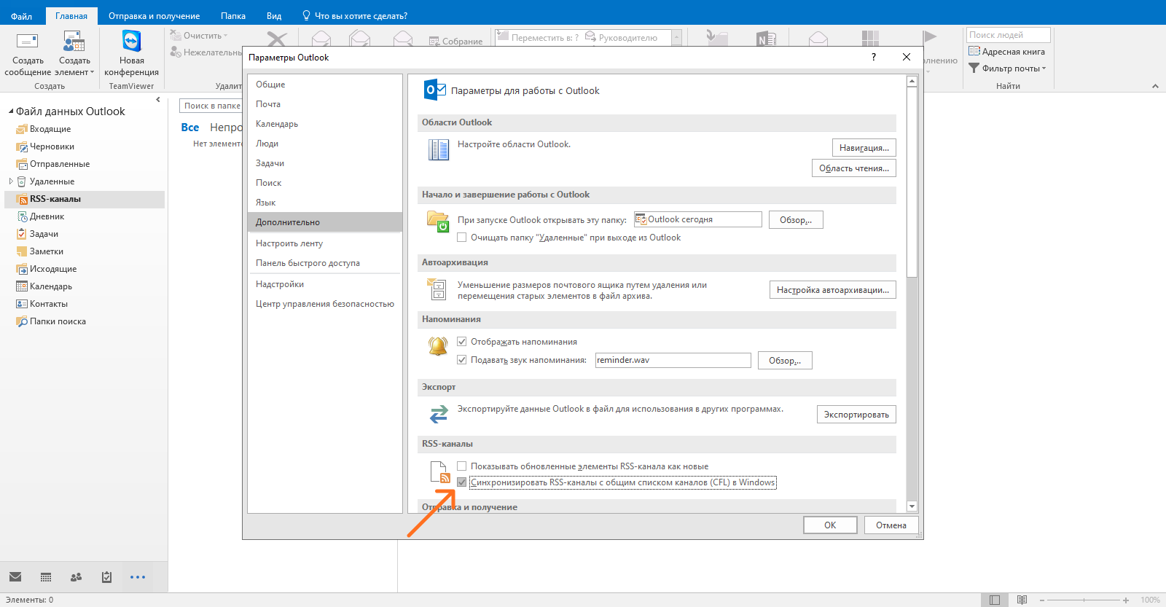The width and height of the screenshot is (1166, 607).
Task: Open the Options dialog help question mark
Action: [874, 57]
